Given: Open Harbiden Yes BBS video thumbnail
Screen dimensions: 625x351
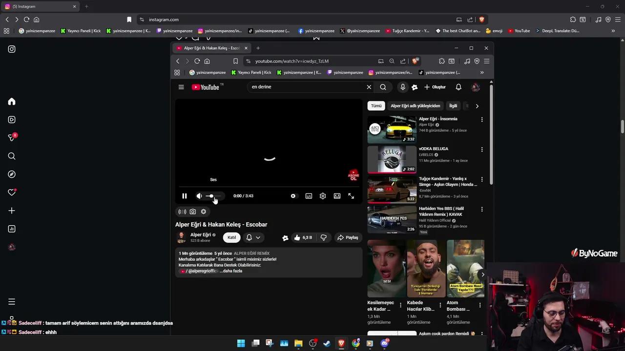Looking at the screenshot, I should click(392, 219).
